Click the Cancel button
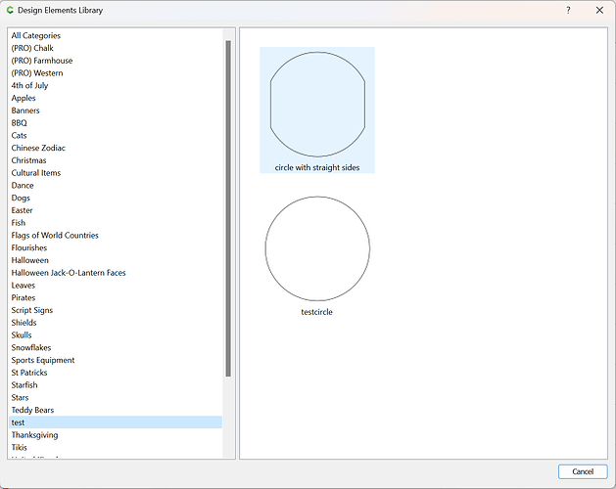This screenshot has height=489, width=616. 583,471
